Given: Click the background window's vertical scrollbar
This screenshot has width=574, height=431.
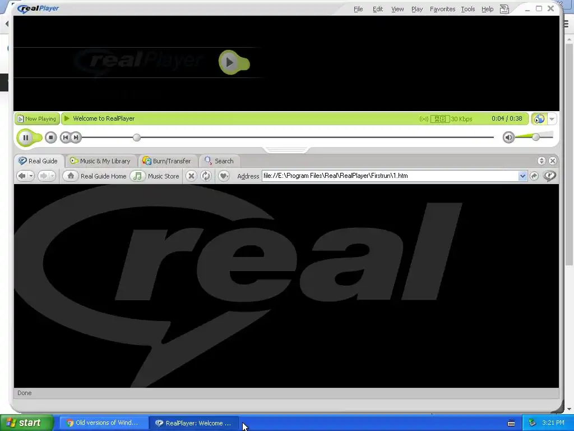Looking at the screenshot, I should pos(570,154).
